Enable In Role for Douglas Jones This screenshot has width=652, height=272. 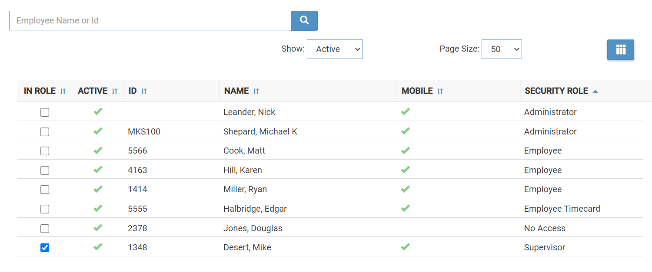(45, 229)
